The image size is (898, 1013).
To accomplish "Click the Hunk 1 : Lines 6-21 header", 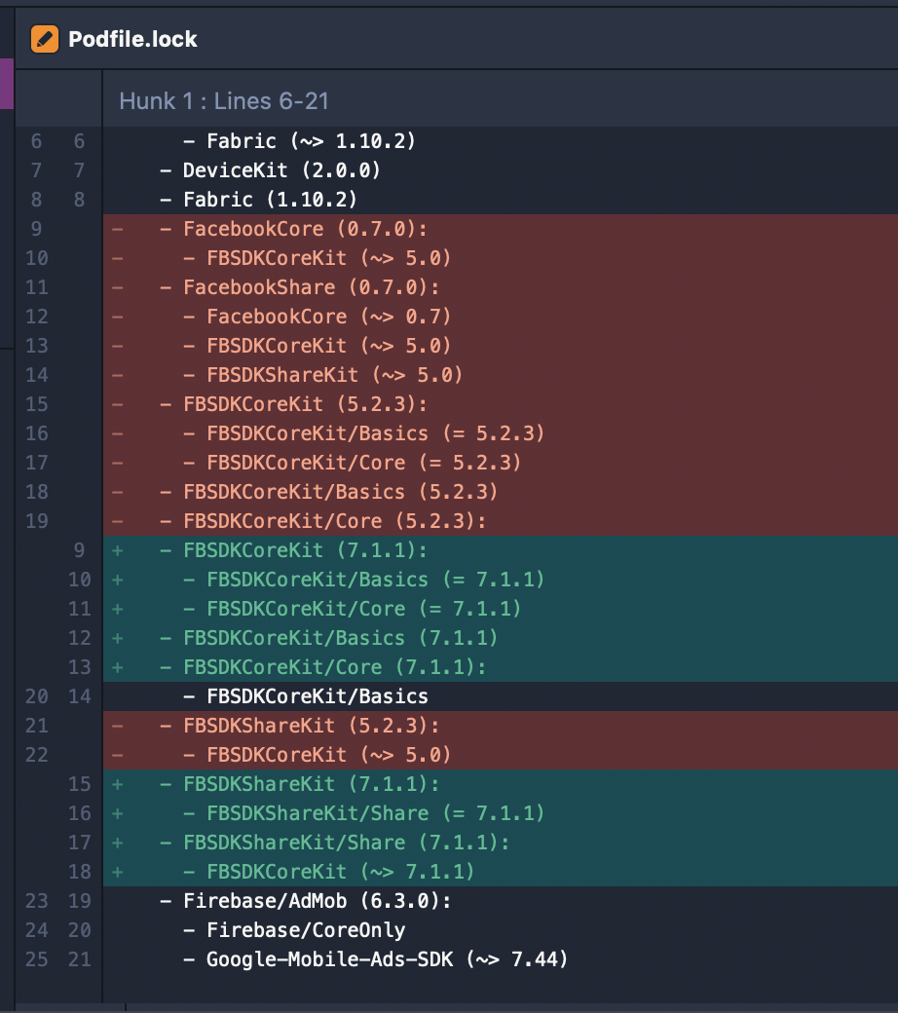I will point(224,100).
